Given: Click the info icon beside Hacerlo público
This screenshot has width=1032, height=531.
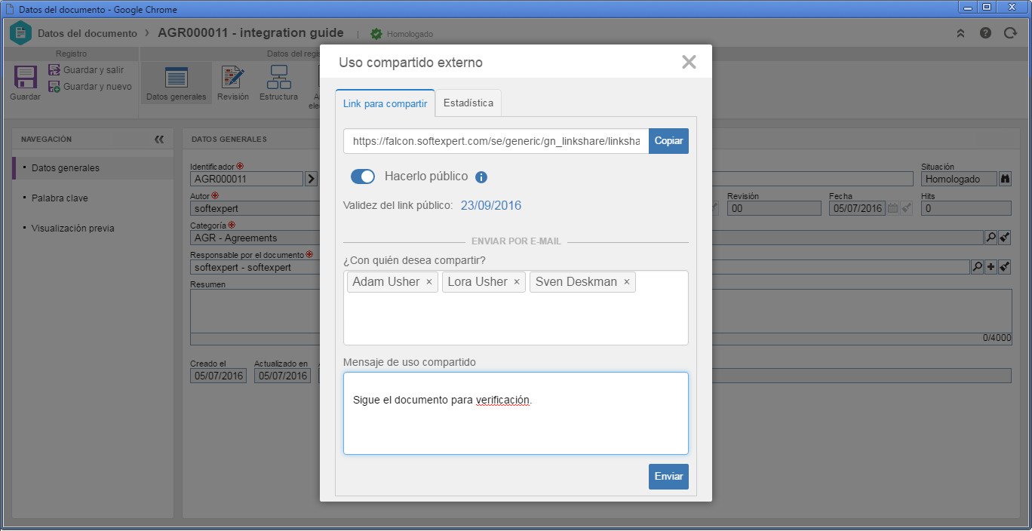Looking at the screenshot, I should coord(481,177).
